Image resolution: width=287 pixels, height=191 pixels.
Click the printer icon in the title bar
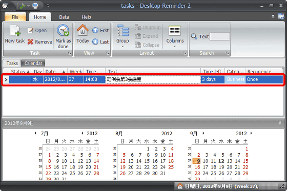point(35,6)
